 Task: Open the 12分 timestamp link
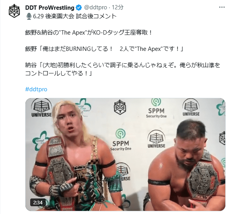(x=118, y=7)
